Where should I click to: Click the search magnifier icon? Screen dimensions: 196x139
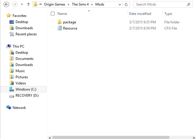(x=188, y=4)
